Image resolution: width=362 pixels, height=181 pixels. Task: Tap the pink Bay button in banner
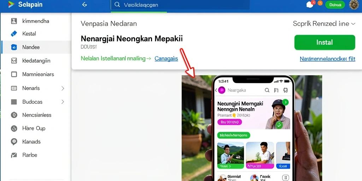pos(229,122)
